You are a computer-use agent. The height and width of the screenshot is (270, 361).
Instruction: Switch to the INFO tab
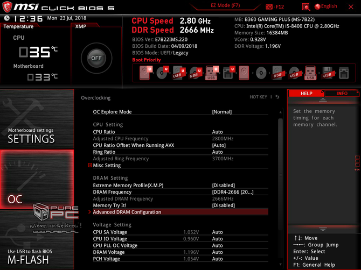342,93
